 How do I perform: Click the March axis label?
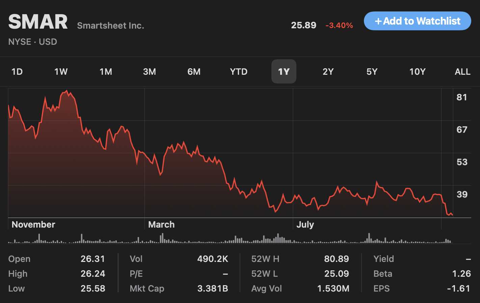[161, 225]
